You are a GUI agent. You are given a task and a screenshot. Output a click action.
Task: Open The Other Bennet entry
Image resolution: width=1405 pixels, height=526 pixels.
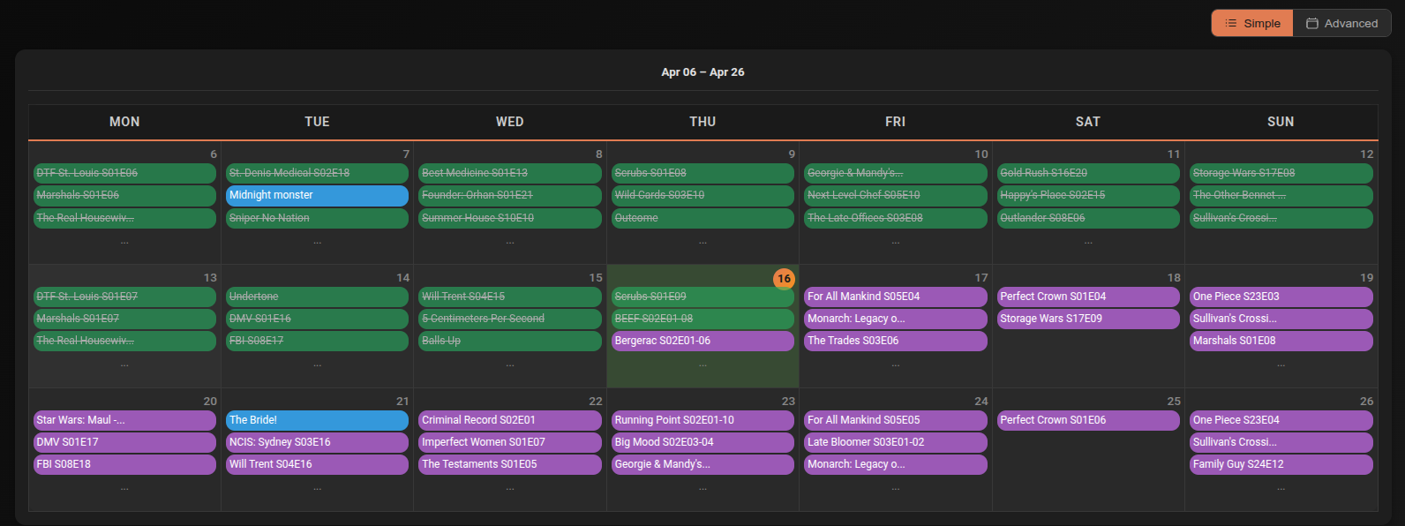tap(1281, 195)
